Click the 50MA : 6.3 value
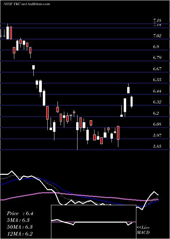This screenshot has width=170, height=239. [20, 227]
